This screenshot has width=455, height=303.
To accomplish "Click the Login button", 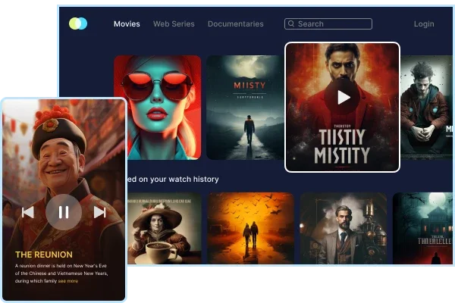I will point(424,24).
